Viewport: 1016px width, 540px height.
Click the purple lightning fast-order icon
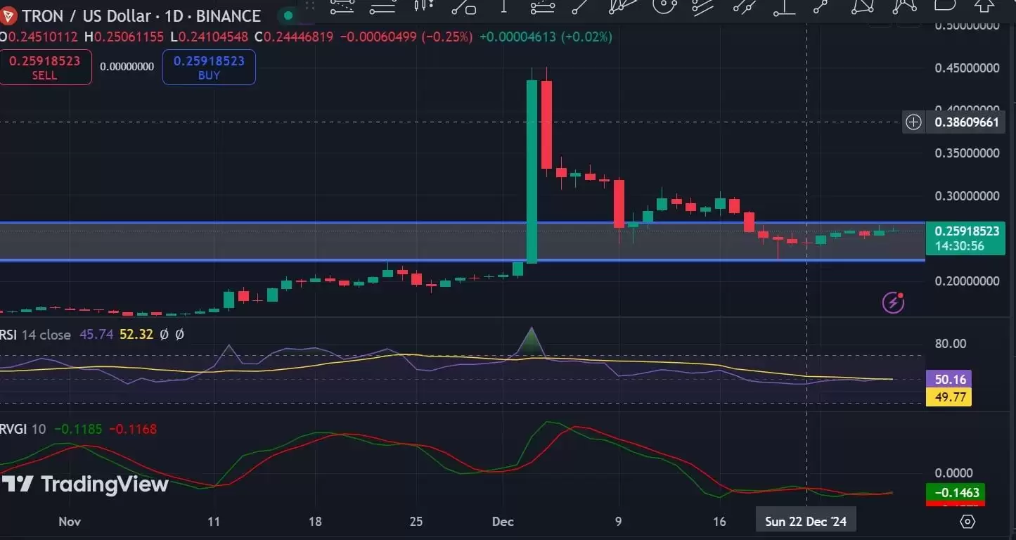[892, 302]
